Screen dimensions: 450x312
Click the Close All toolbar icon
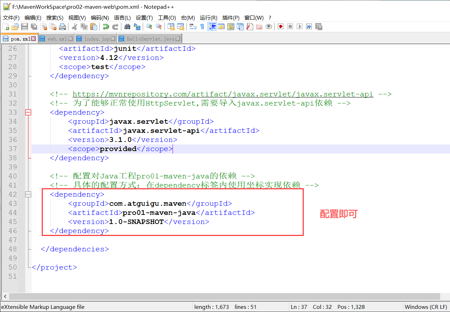[53, 27]
